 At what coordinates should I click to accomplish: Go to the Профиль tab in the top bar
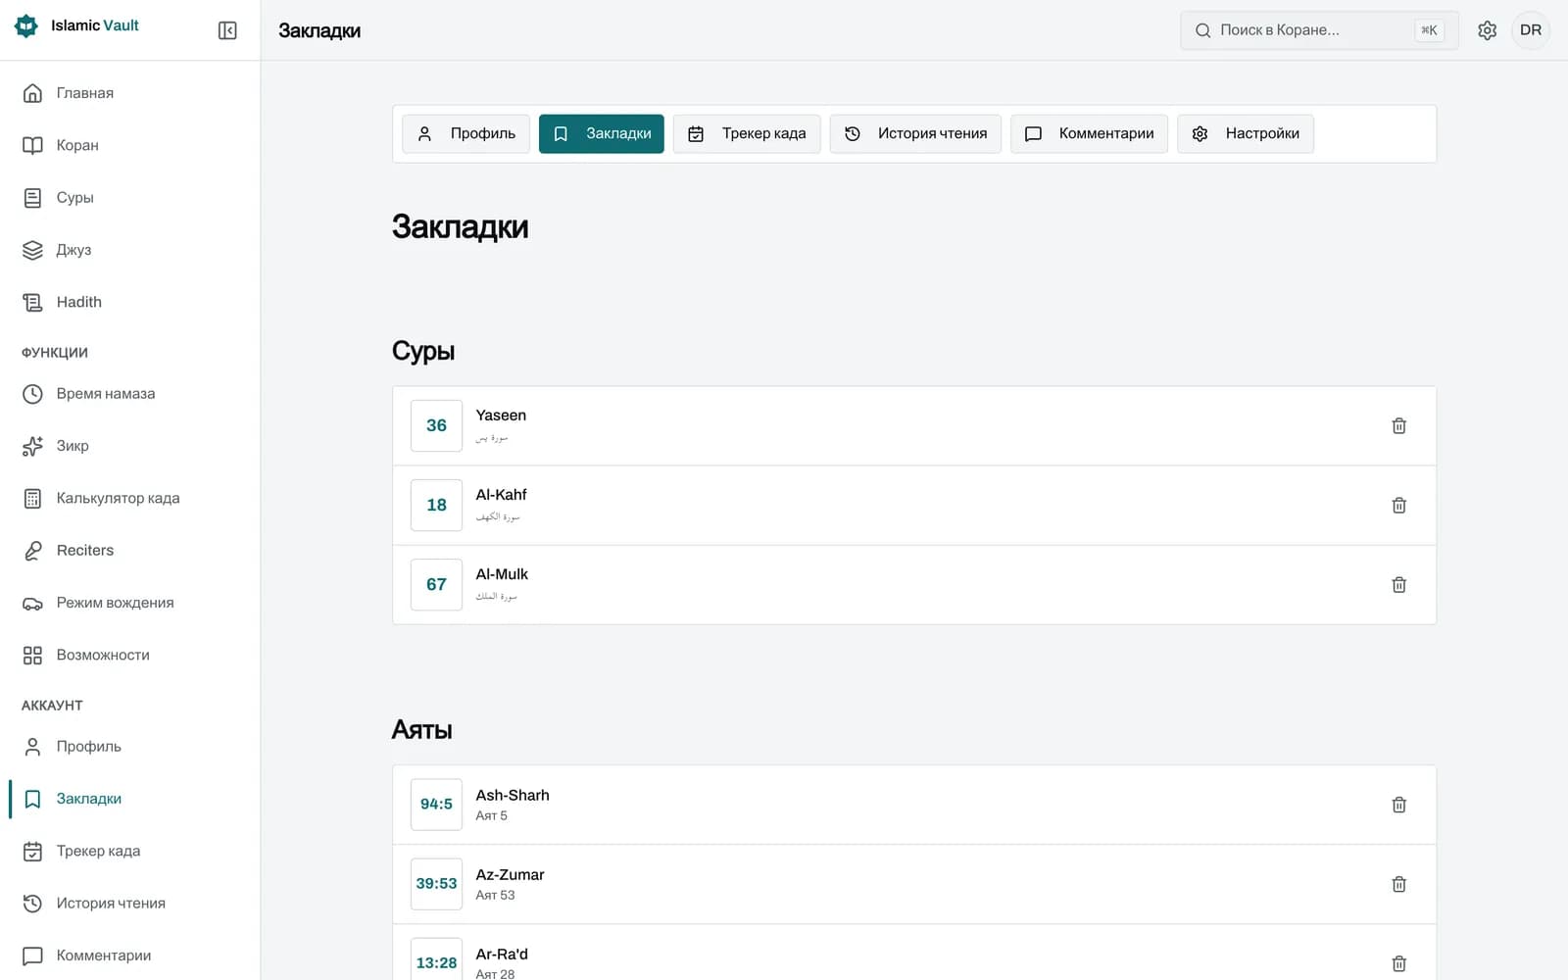pos(466,133)
